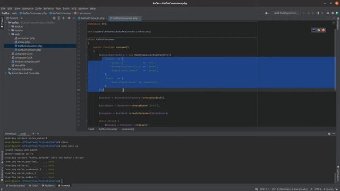This screenshot has width=340, height=191.
Task: Hide the Project panel with minus icon
Action: (74, 18)
